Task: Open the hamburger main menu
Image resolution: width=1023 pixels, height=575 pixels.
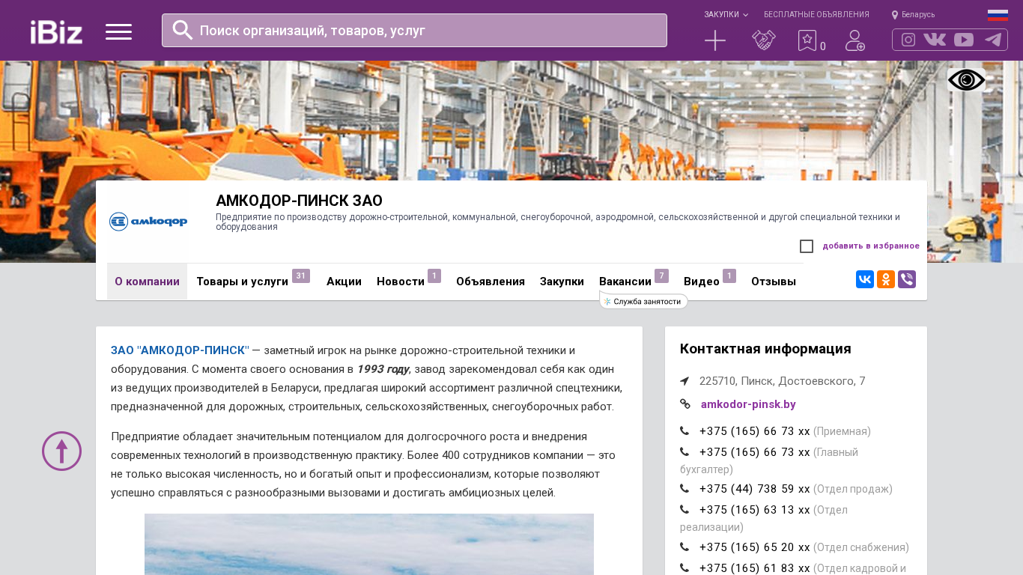Action: (118, 31)
